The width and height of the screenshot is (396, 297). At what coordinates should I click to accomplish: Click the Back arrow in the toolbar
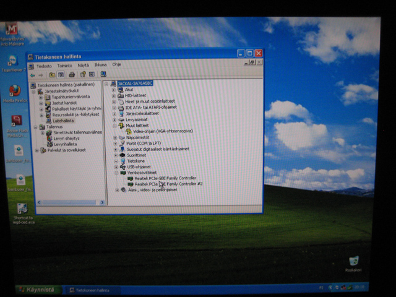(33, 75)
